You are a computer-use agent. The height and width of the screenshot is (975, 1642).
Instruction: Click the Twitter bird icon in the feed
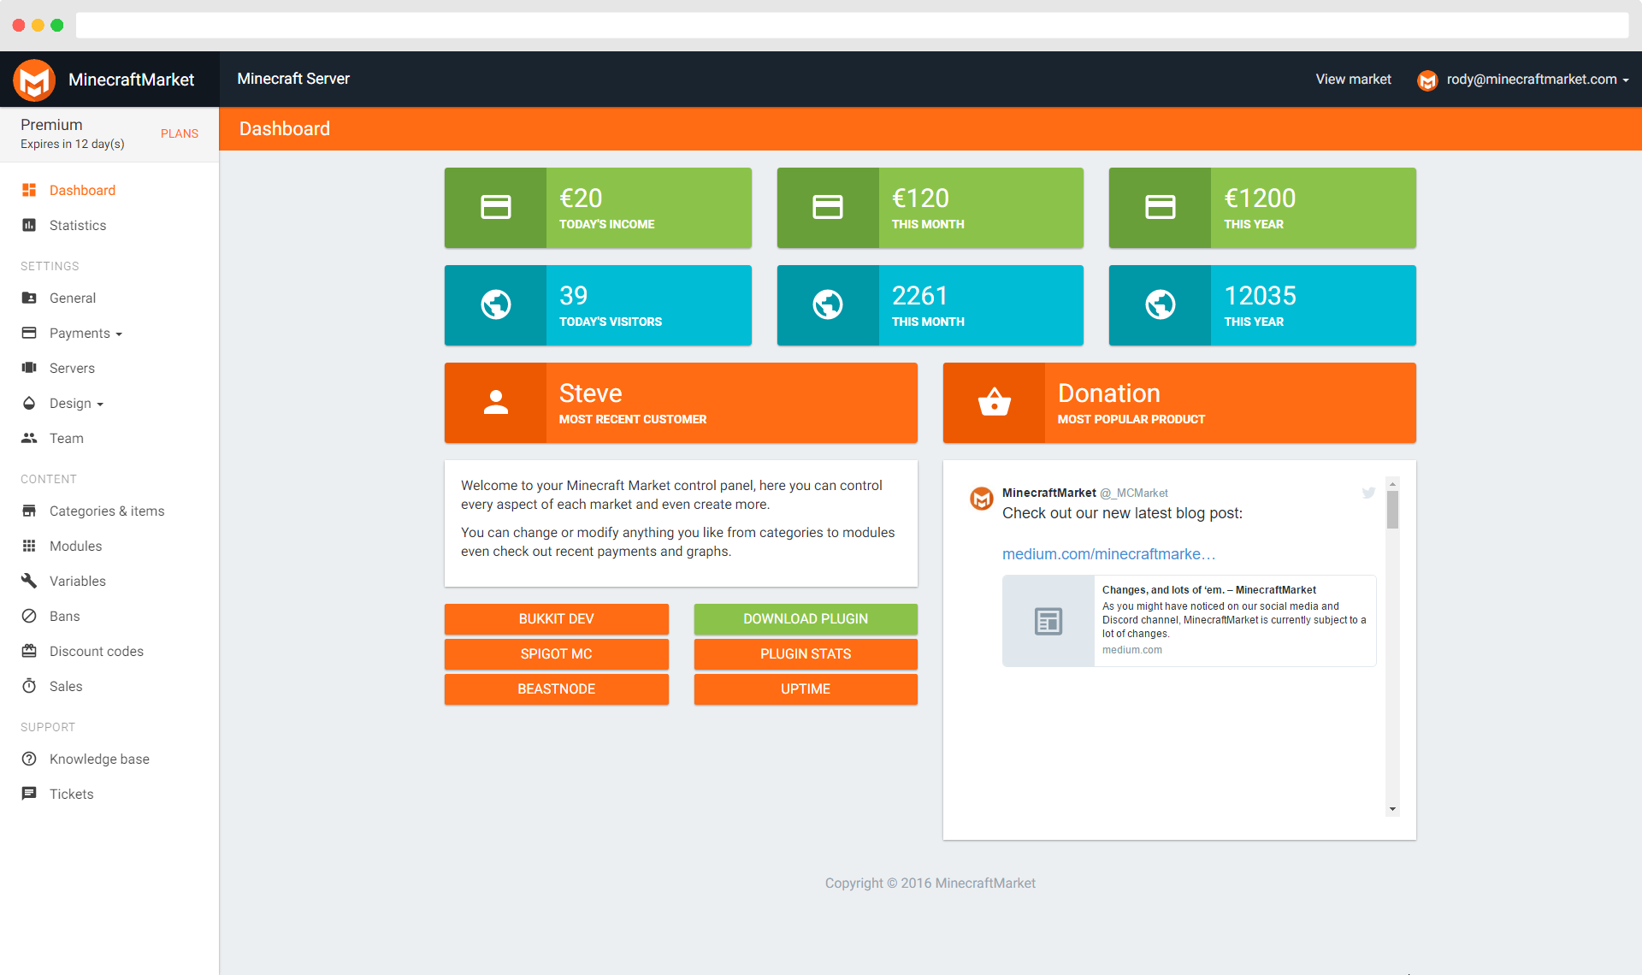1368,493
